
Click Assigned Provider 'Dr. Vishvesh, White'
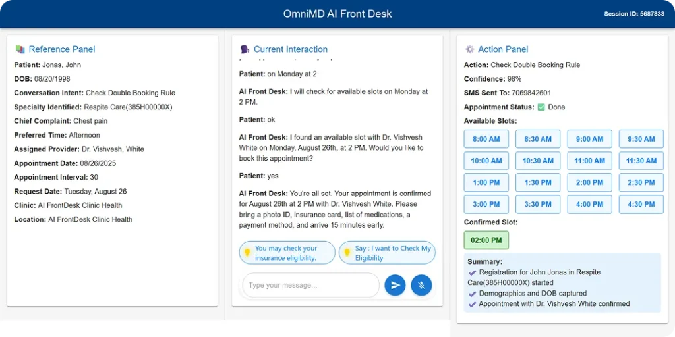113,149
